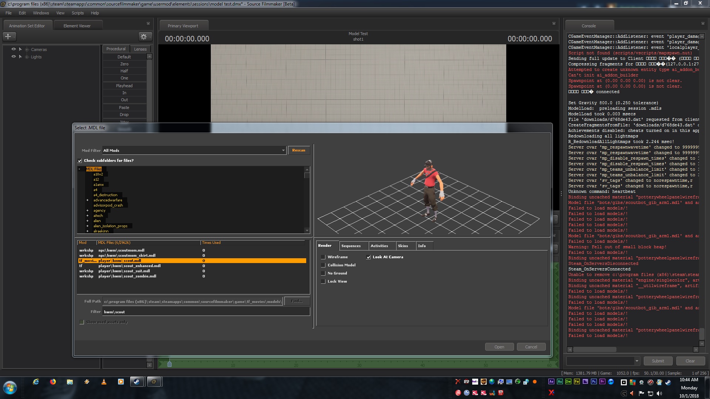
Task: Open the Mod Filter All Mods dropdown
Action: click(283, 150)
